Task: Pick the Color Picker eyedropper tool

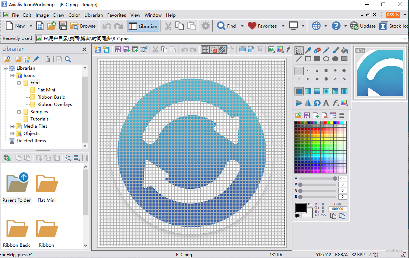Action: 308,50
